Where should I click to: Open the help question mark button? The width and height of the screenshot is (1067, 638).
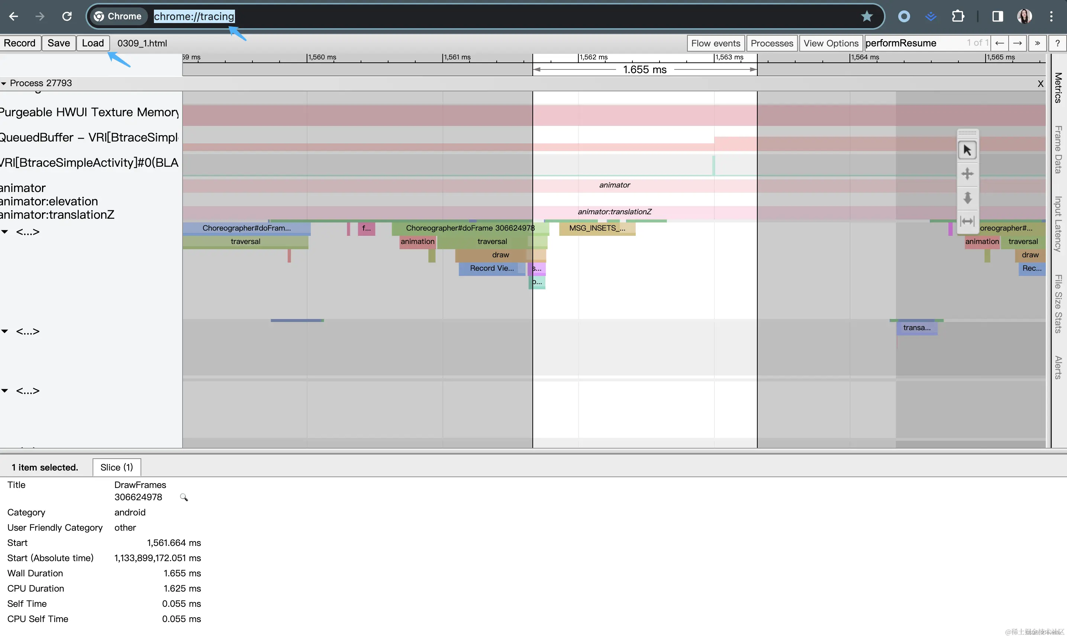pyautogui.click(x=1057, y=43)
